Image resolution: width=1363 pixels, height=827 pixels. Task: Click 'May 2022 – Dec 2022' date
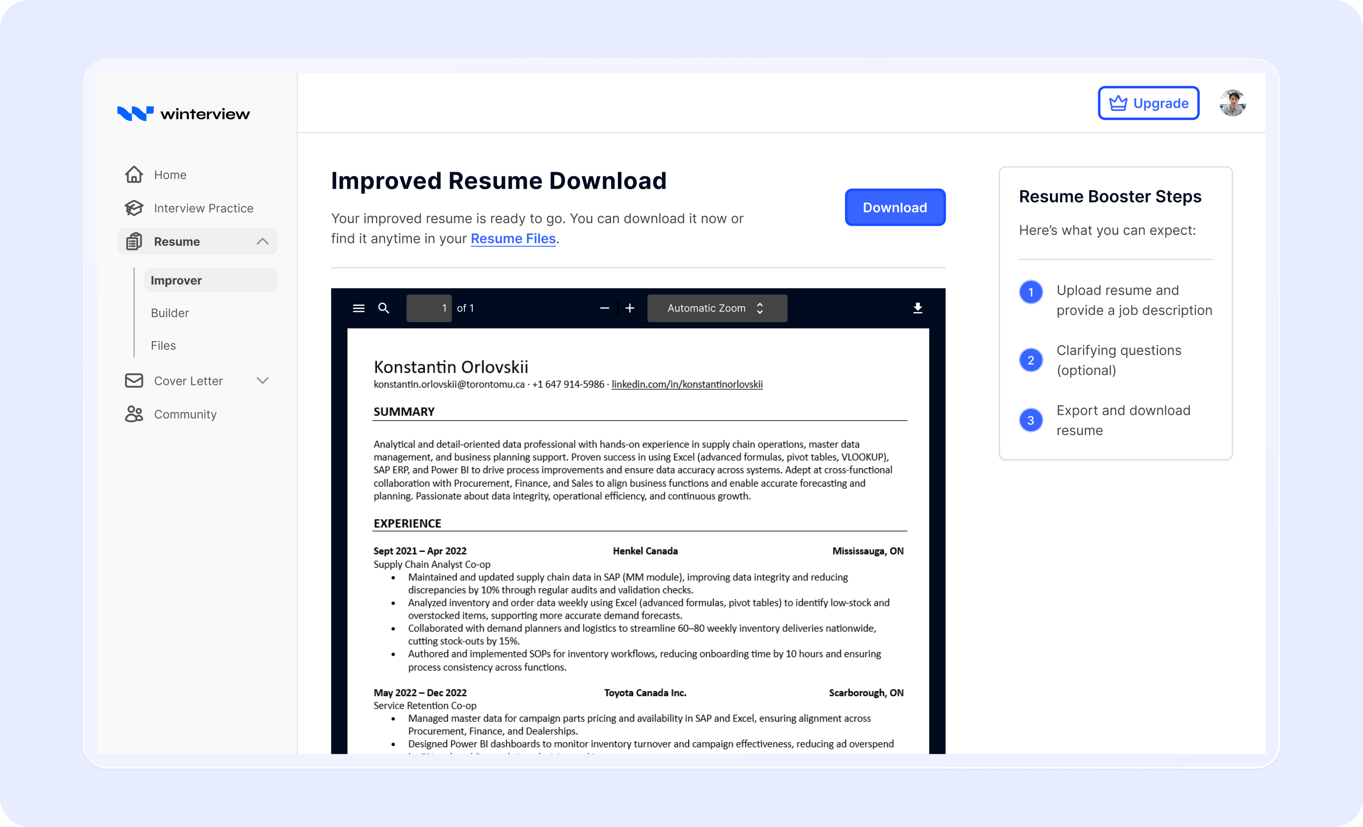pyautogui.click(x=420, y=693)
